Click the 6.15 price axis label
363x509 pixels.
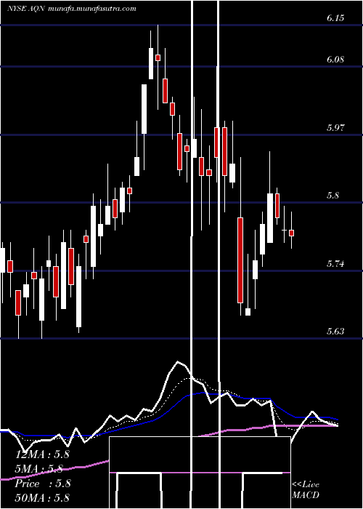[x=335, y=18]
